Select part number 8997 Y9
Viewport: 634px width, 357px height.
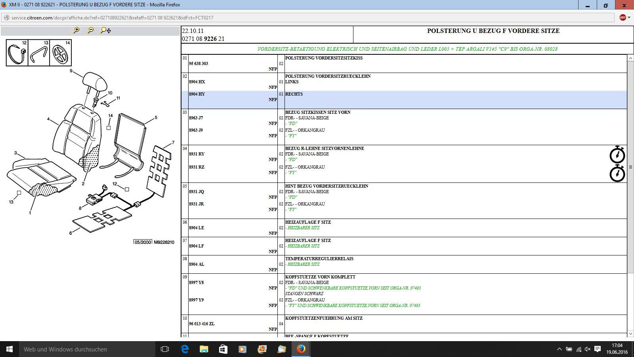point(196,300)
